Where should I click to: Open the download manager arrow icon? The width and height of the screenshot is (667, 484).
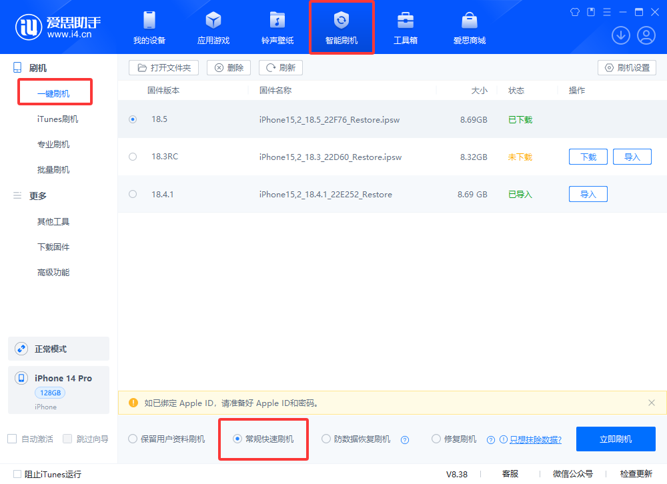point(621,35)
